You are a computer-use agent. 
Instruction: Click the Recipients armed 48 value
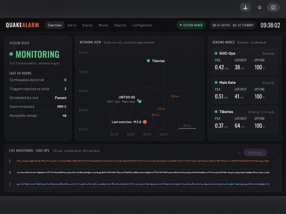(x=64, y=116)
